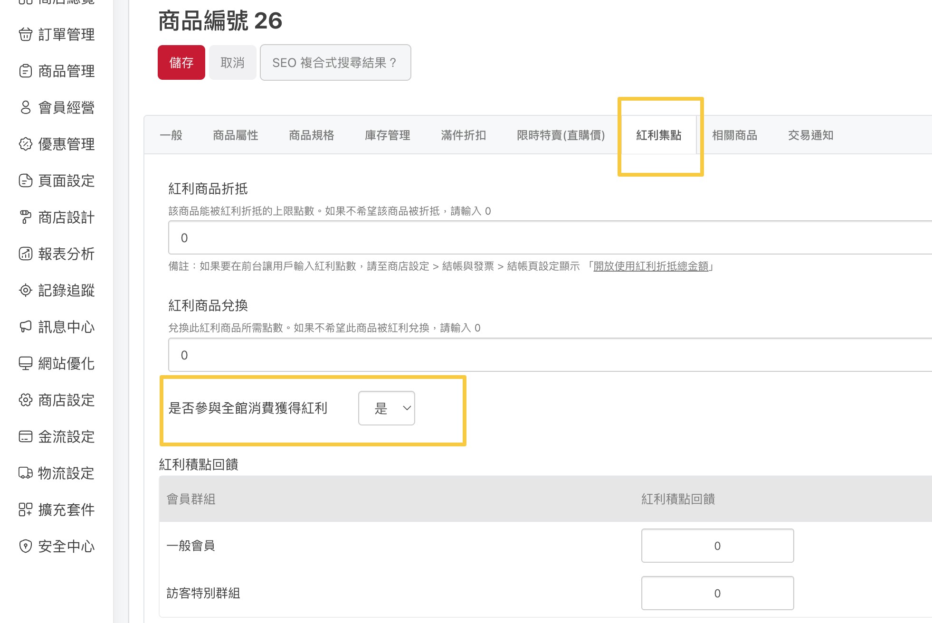This screenshot has height=623, width=932.
Task: Click the logistics settings truck icon
Action: (x=26, y=473)
